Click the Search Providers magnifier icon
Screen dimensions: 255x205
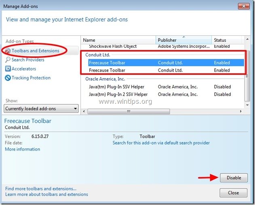[8, 60]
